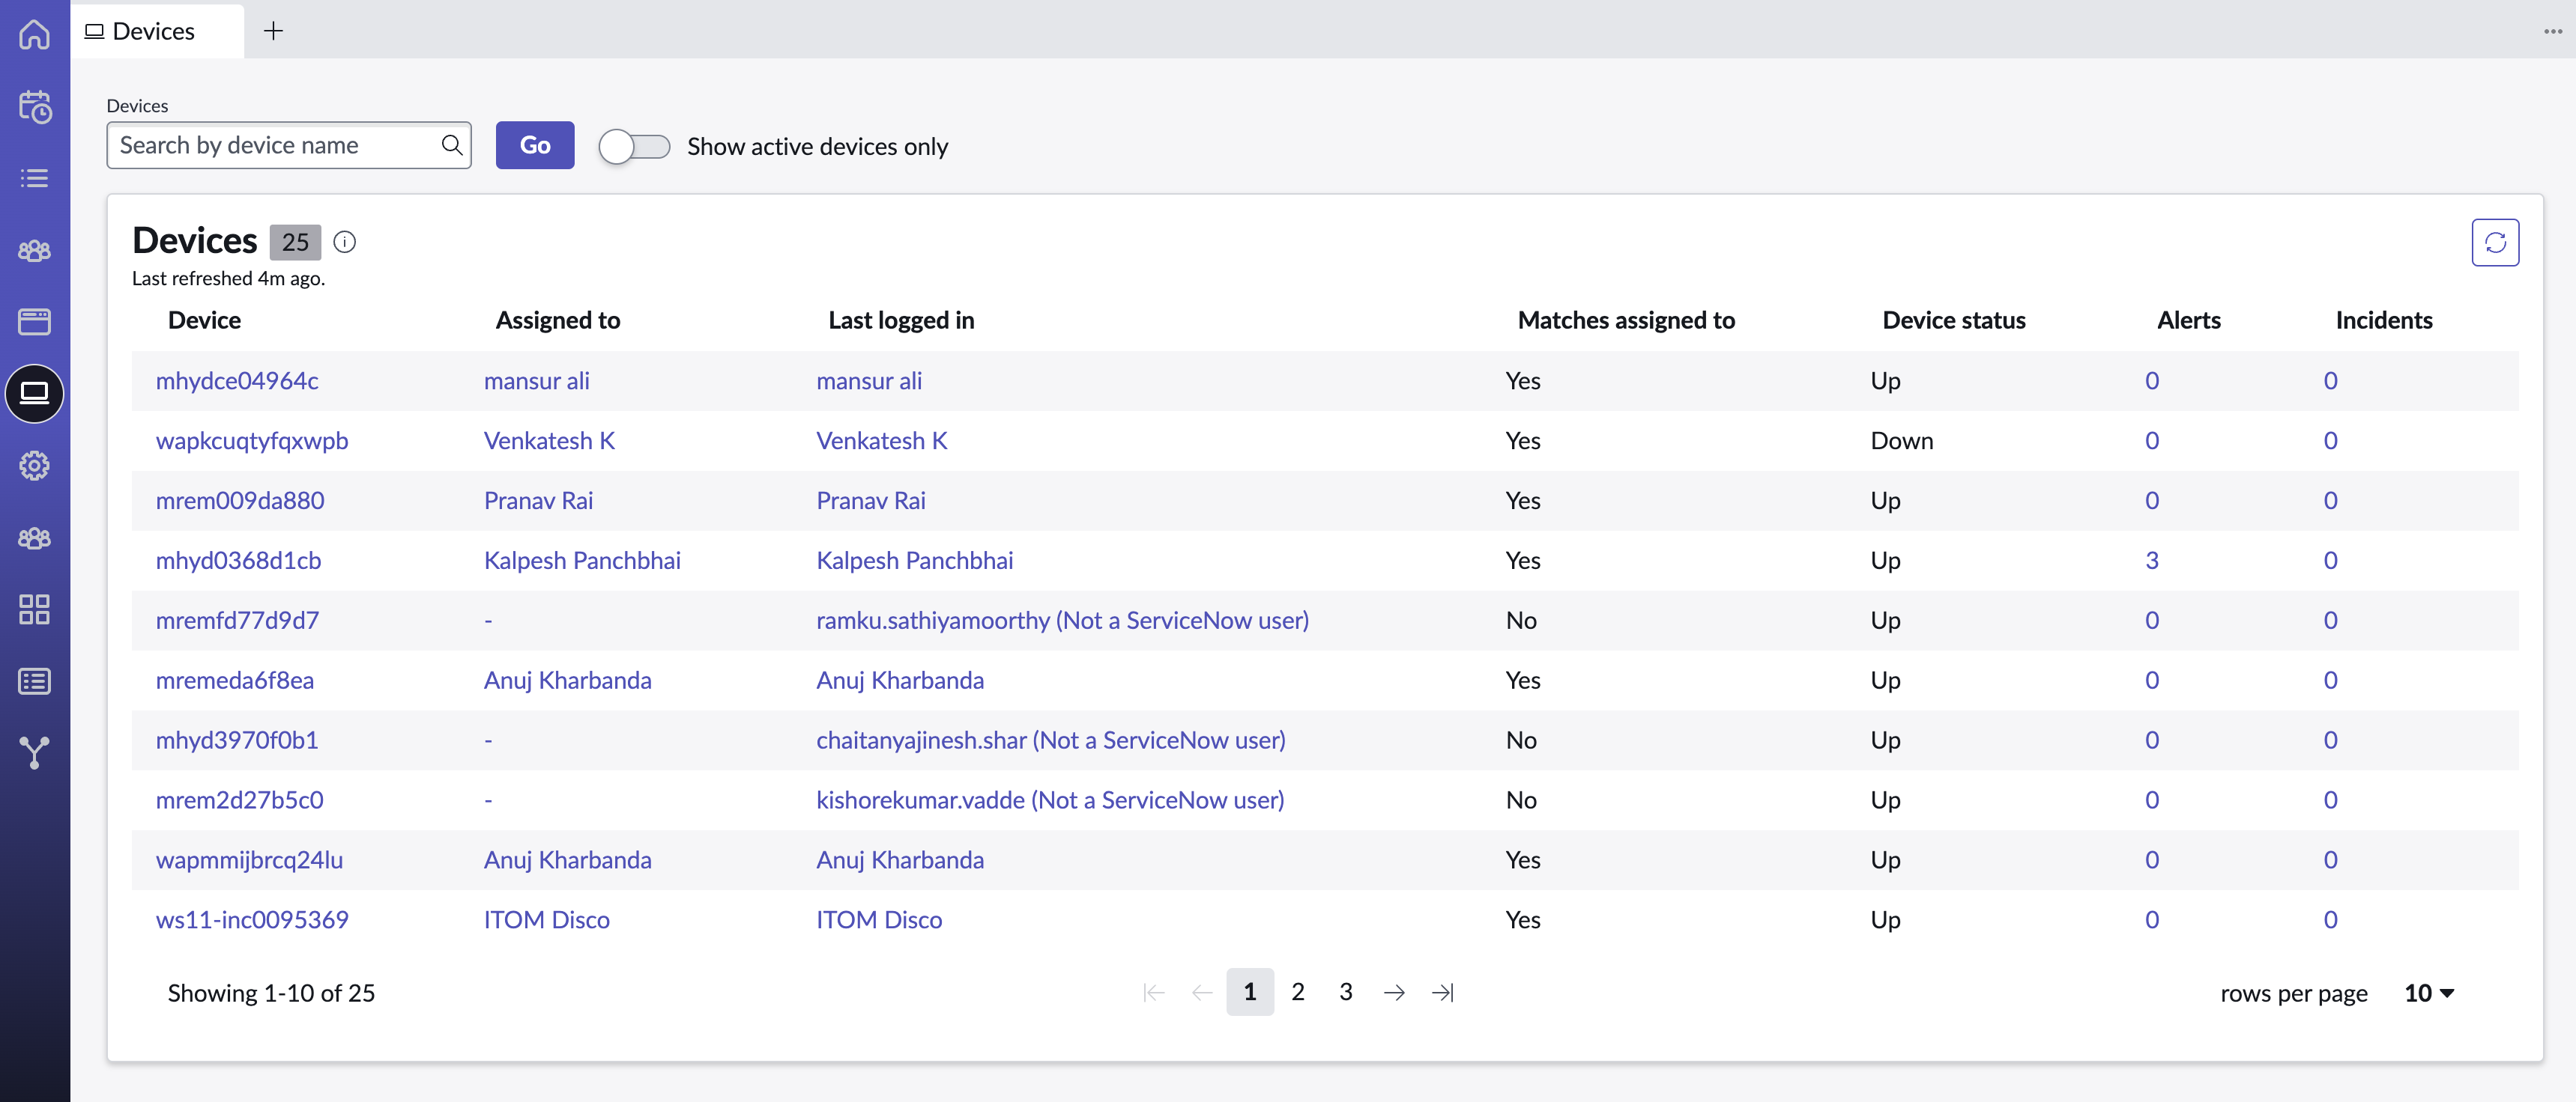Select the Devices tab
Screen dimensions: 2576x1102
click(157, 31)
